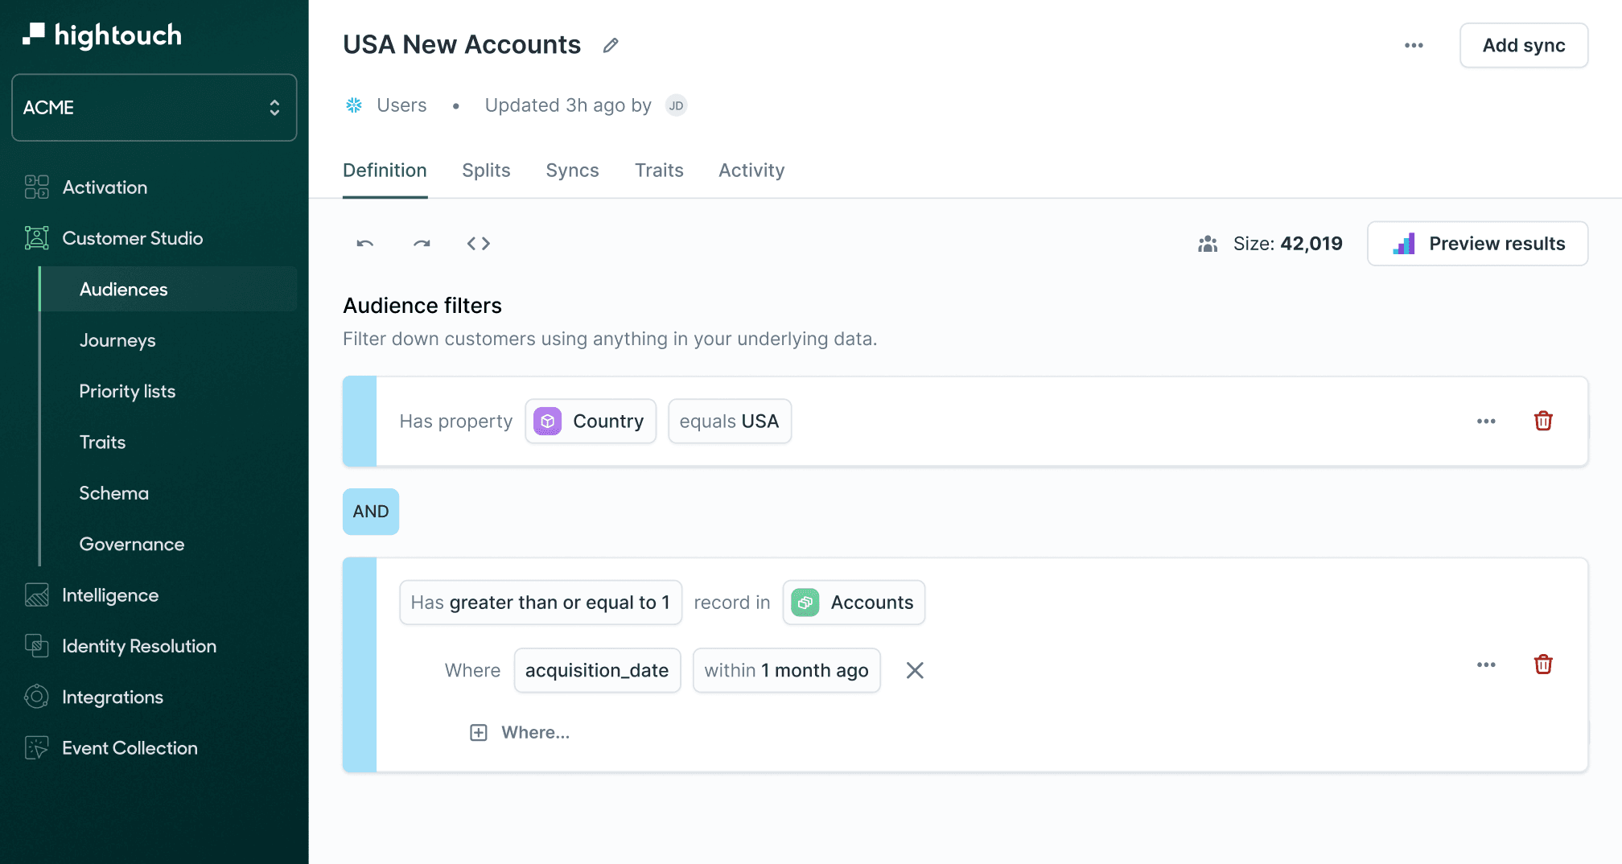The image size is (1622, 864).
Task: Click the Snowflake source icon next to Users
Action: (x=354, y=105)
